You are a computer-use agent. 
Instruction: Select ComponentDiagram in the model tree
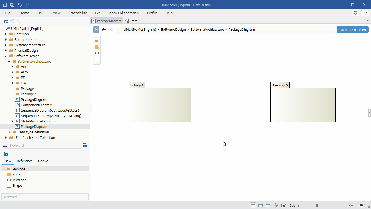pos(37,105)
